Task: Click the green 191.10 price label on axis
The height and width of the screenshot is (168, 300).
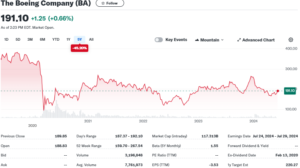Action: click(x=290, y=91)
